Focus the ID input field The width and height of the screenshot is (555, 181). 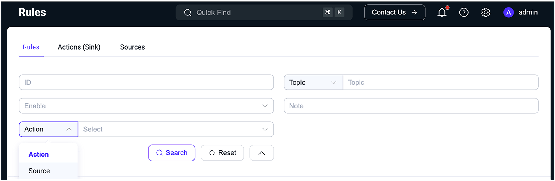click(x=146, y=82)
